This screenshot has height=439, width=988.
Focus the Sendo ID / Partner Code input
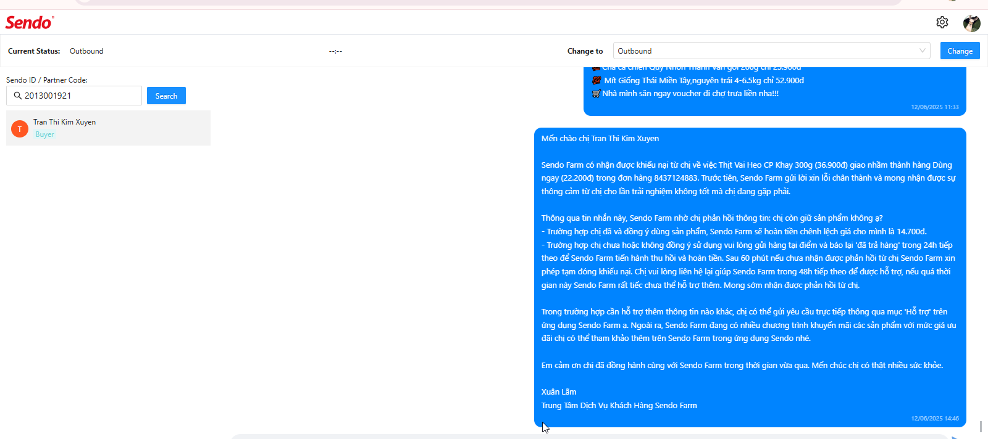click(x=74, y=96)
